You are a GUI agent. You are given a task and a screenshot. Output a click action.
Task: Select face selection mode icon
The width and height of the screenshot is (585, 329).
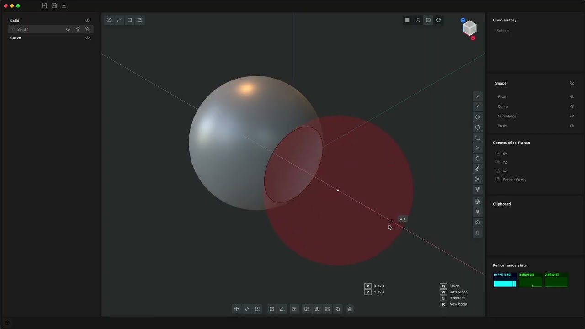point(129,20)
